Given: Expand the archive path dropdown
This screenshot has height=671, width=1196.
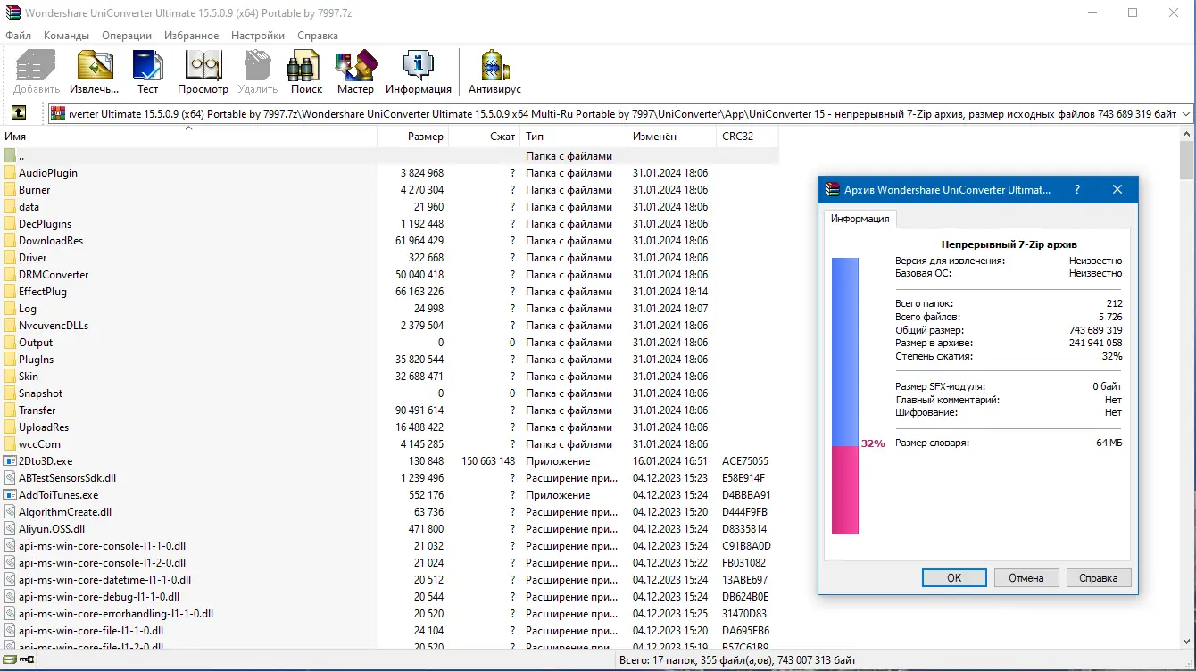Looking at the screenshot, I should pos(1185,113).
